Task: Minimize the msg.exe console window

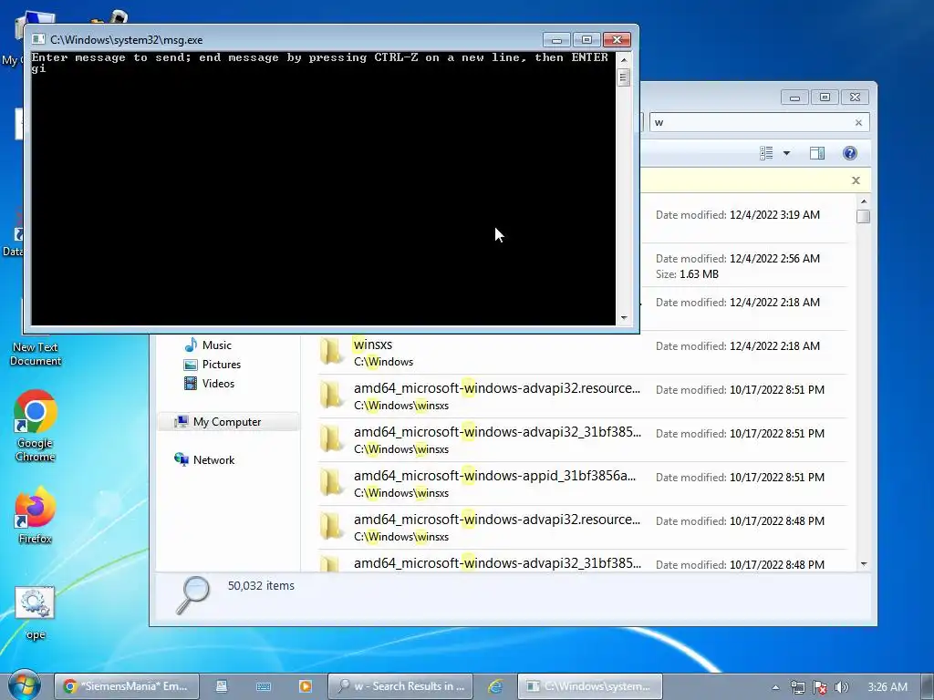Action: [x=556, y=40]
